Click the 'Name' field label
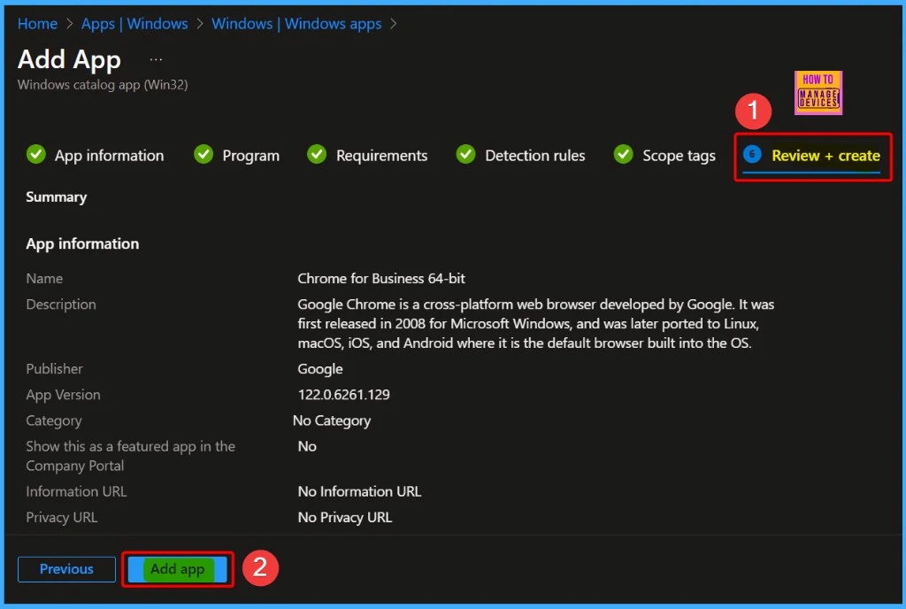 (x=44, y=279)
